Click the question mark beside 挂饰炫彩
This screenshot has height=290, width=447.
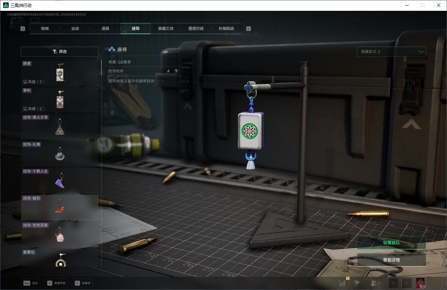176,71
